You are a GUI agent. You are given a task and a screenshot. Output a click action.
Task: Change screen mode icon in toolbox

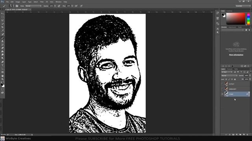2,93
